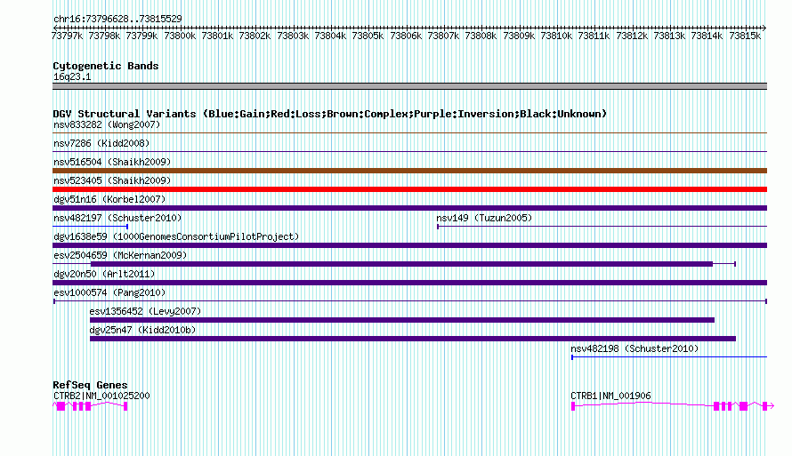
Task: Click the nsv833282 thin brown variant line
Action: (x=409, y=133)
